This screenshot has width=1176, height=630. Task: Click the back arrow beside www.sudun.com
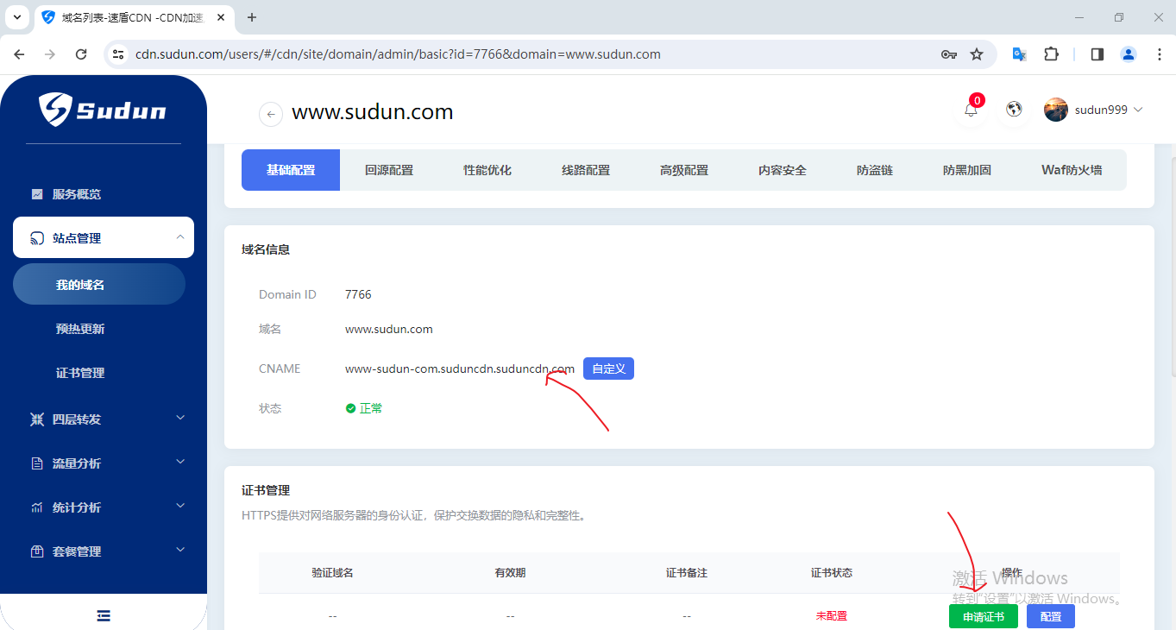pyautogui.click(x=271, y=115)
